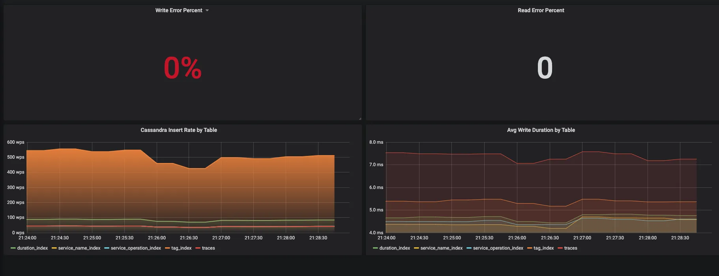Click green duration_index color swatch in Insert Rate legend
The width and height of the screenshot is (719, 276).
(x=13, y=248)
